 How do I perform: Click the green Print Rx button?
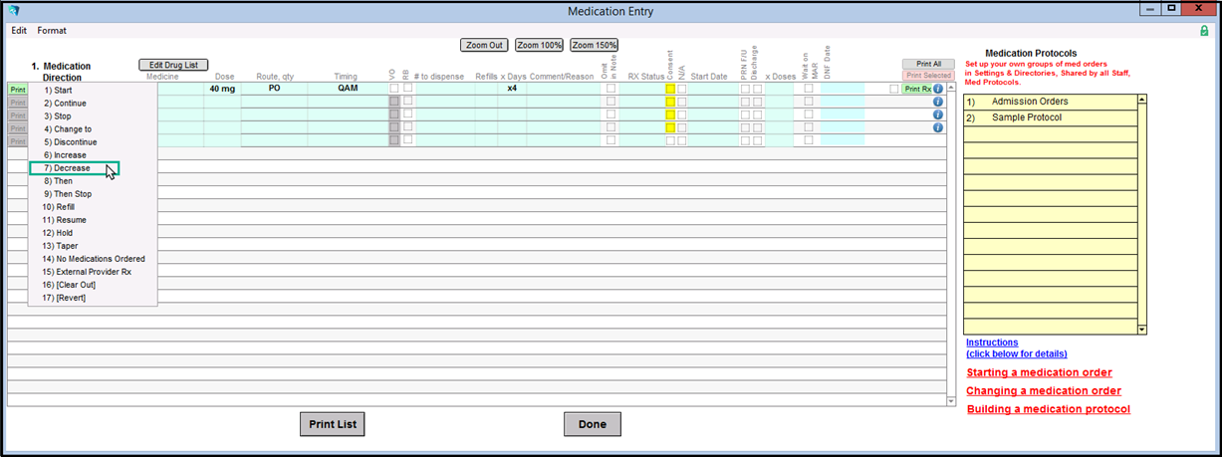point(916,89)
